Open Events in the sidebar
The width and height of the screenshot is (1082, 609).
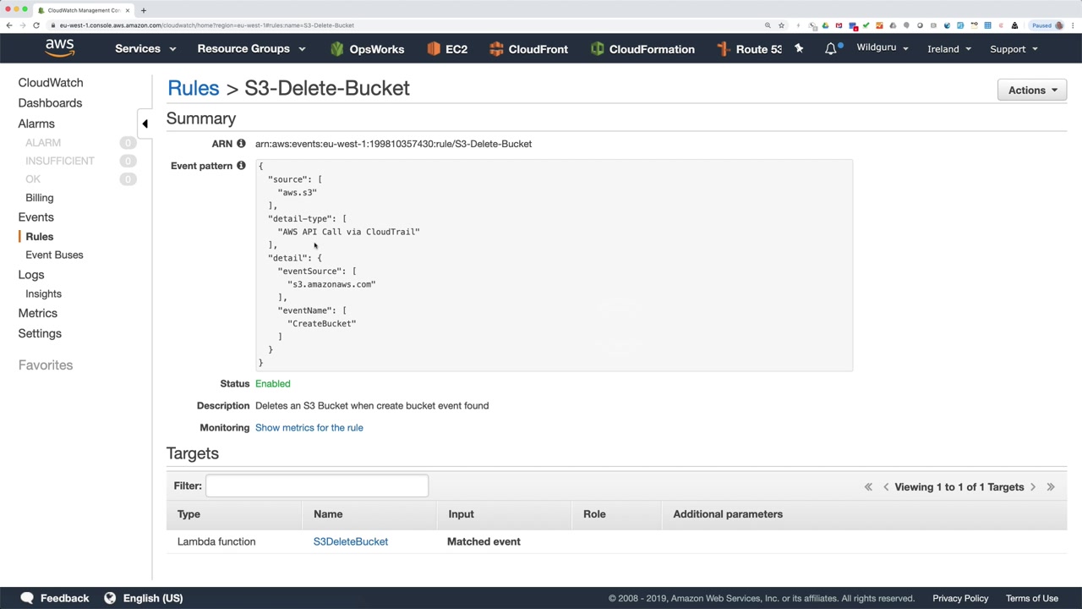(x=36, y=217)
